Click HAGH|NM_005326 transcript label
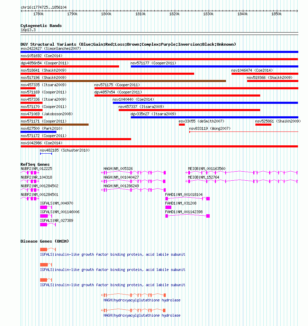Image resolution: width=308 pixels, height=326 pixels. click(118, 169)
